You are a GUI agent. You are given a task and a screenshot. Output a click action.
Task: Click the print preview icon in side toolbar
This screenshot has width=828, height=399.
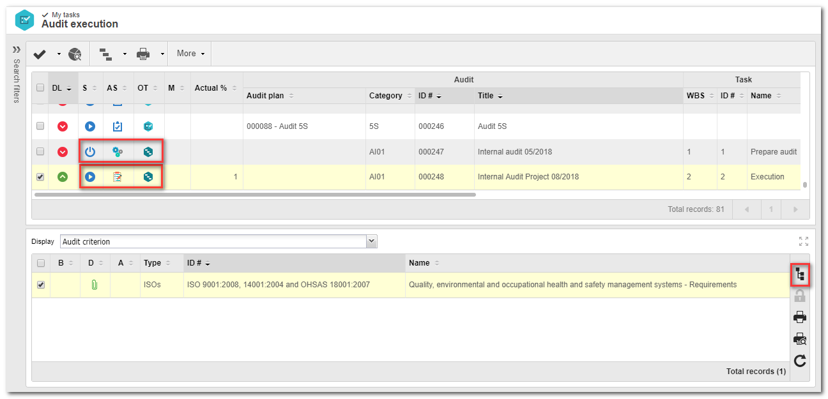coord(800,339)
